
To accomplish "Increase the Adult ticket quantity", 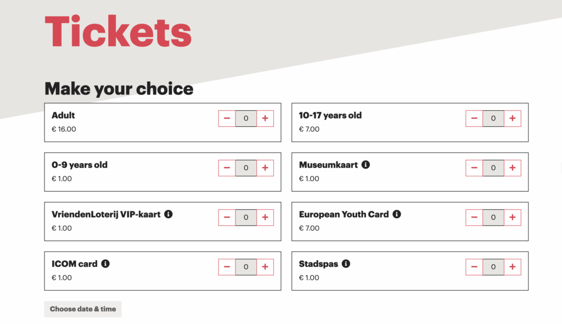I will point(266,118).
